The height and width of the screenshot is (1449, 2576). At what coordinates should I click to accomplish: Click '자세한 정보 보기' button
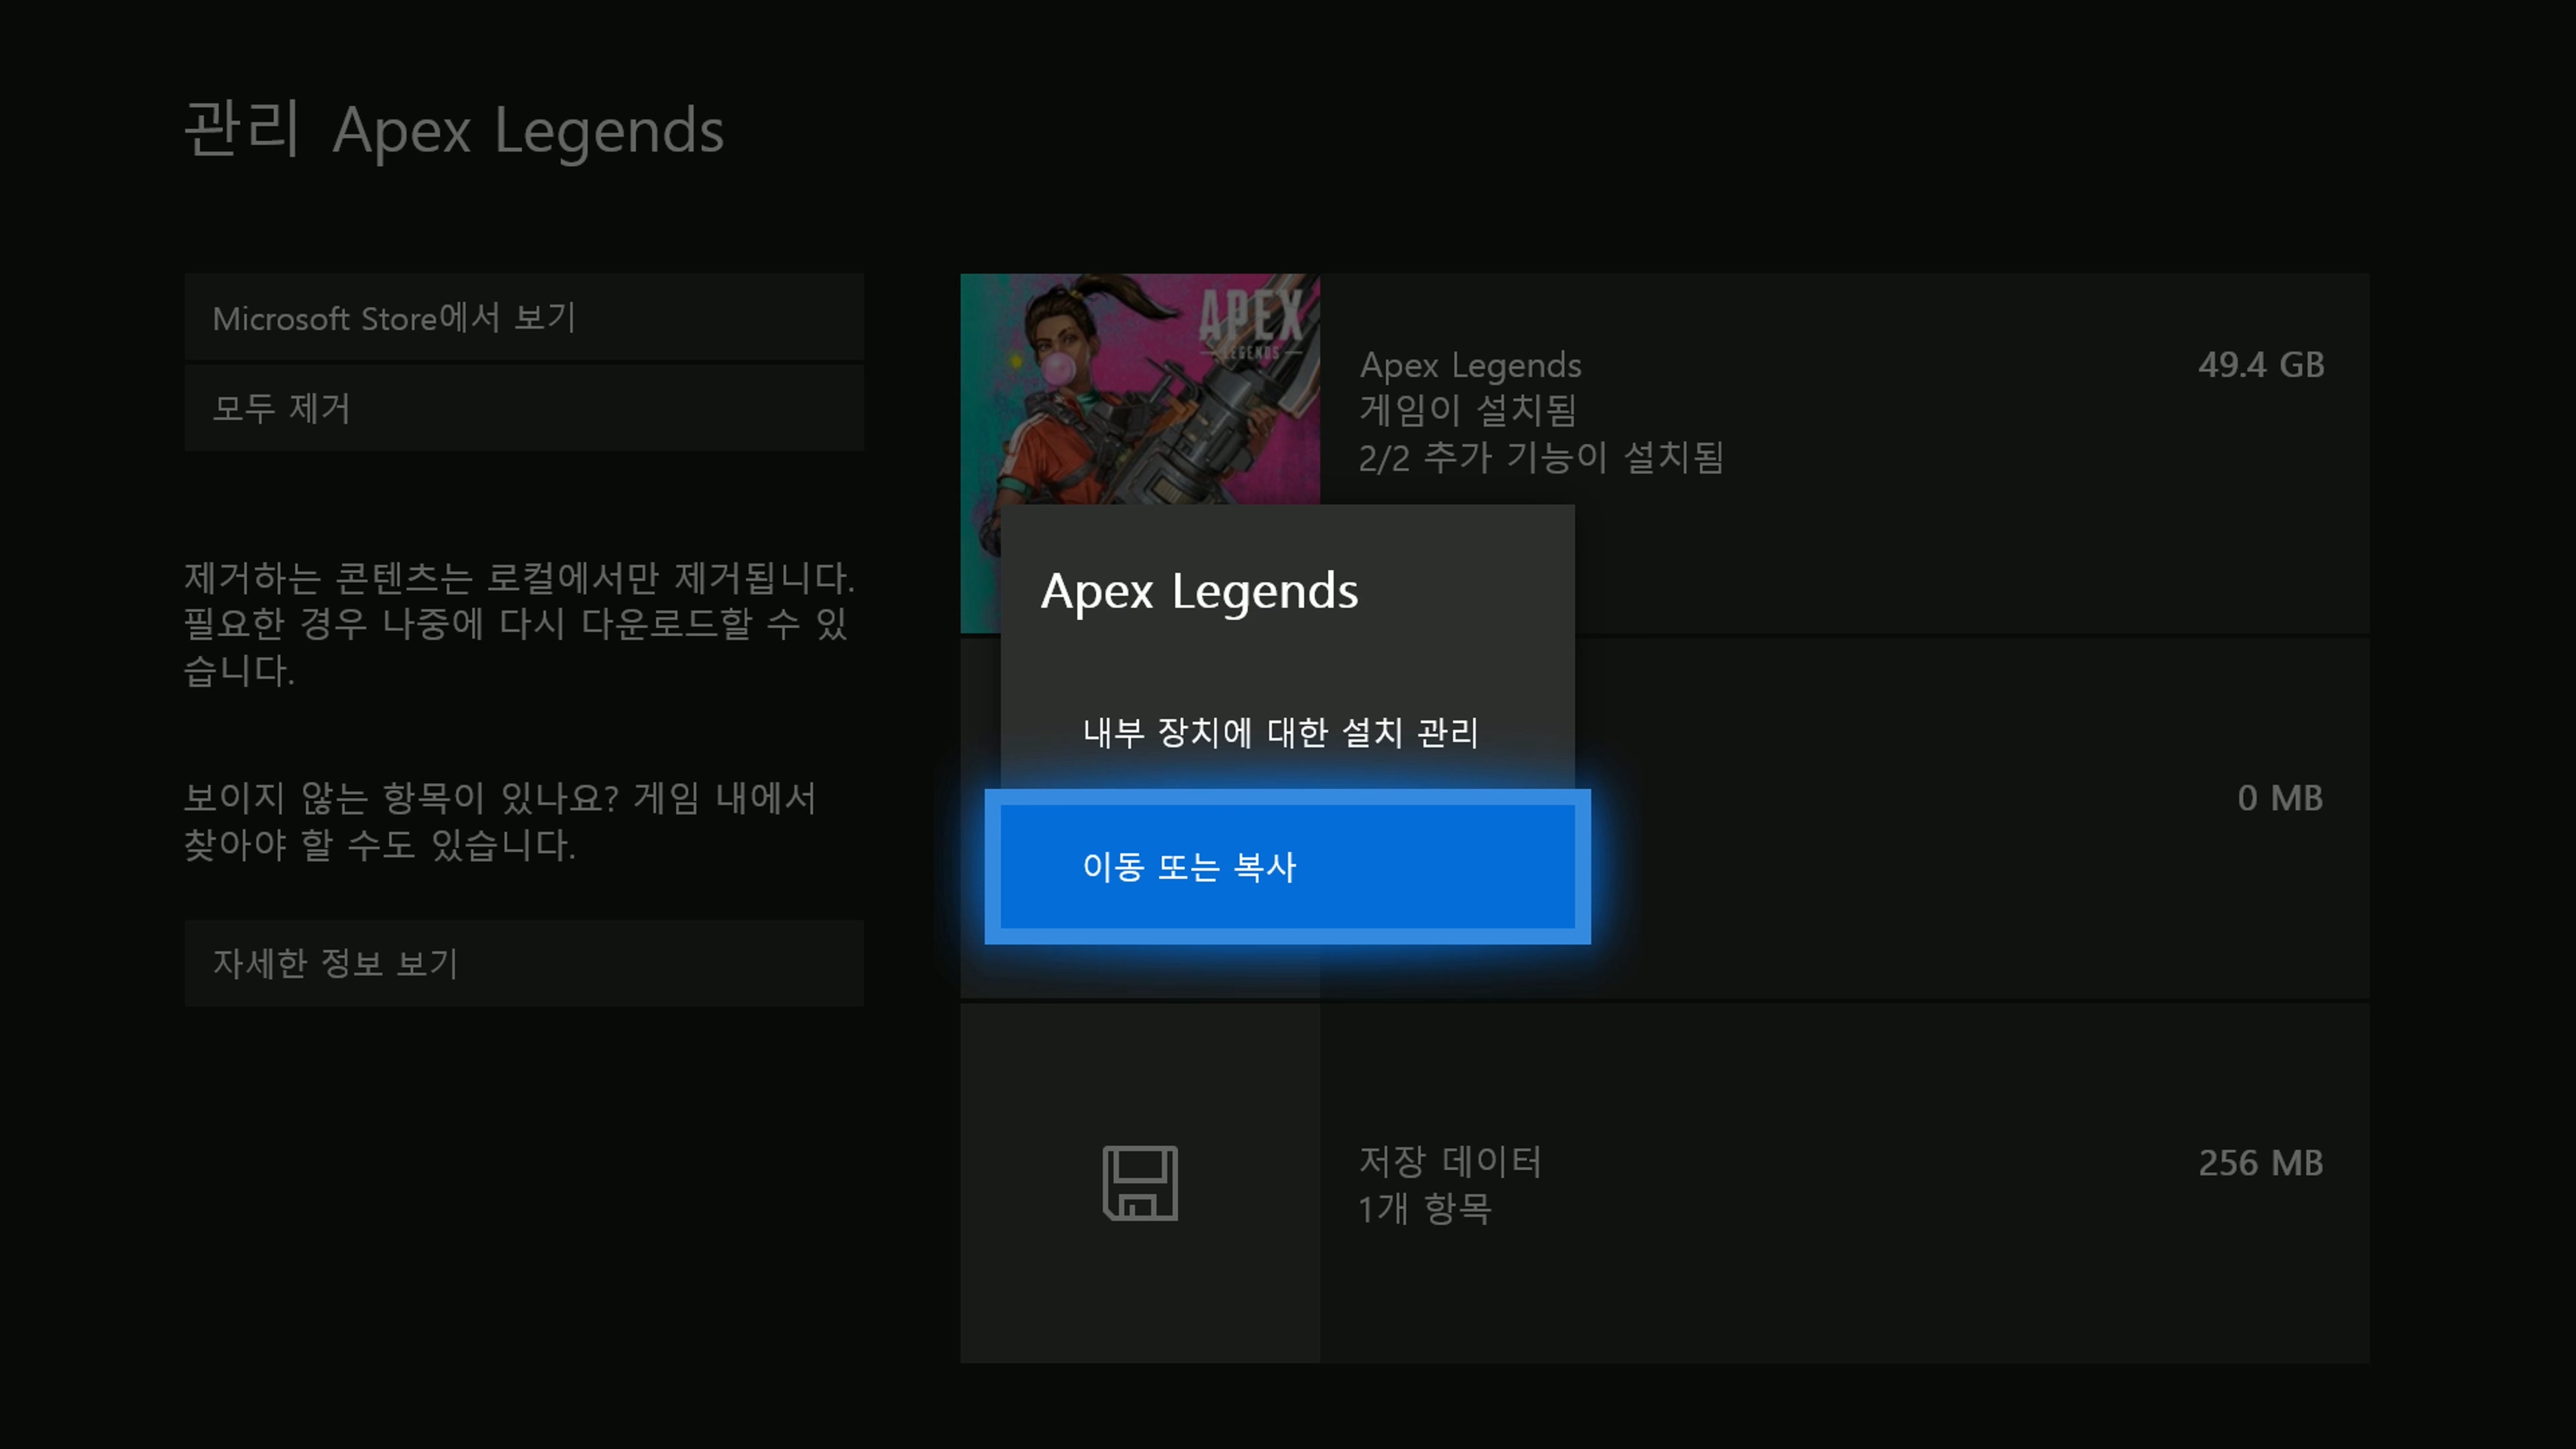(x=524, y=963)
